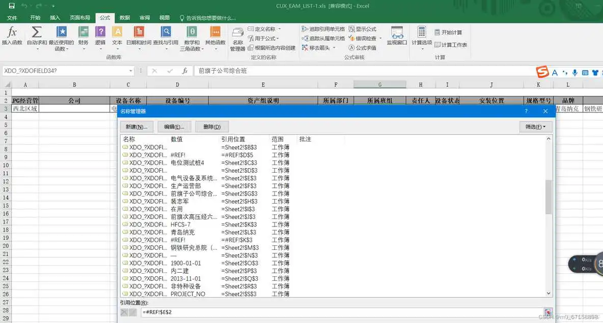The width and height of the screenshot is (603, 323).
Task: Open the 筛选(F) filter dropdown in Name Manager
Action: [535, 126]
